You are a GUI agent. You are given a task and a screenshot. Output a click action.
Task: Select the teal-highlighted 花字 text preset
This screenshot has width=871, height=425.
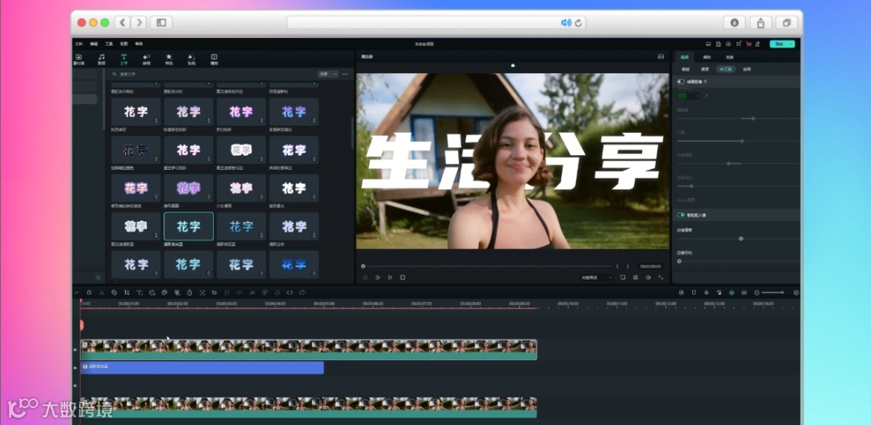click(188, 226)
